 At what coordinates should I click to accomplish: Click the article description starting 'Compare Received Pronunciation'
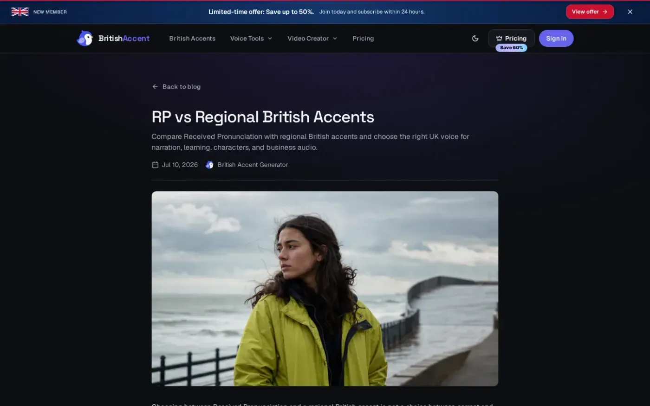[310, 142]
